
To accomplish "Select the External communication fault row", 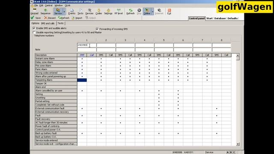I will tap(56, 108).
